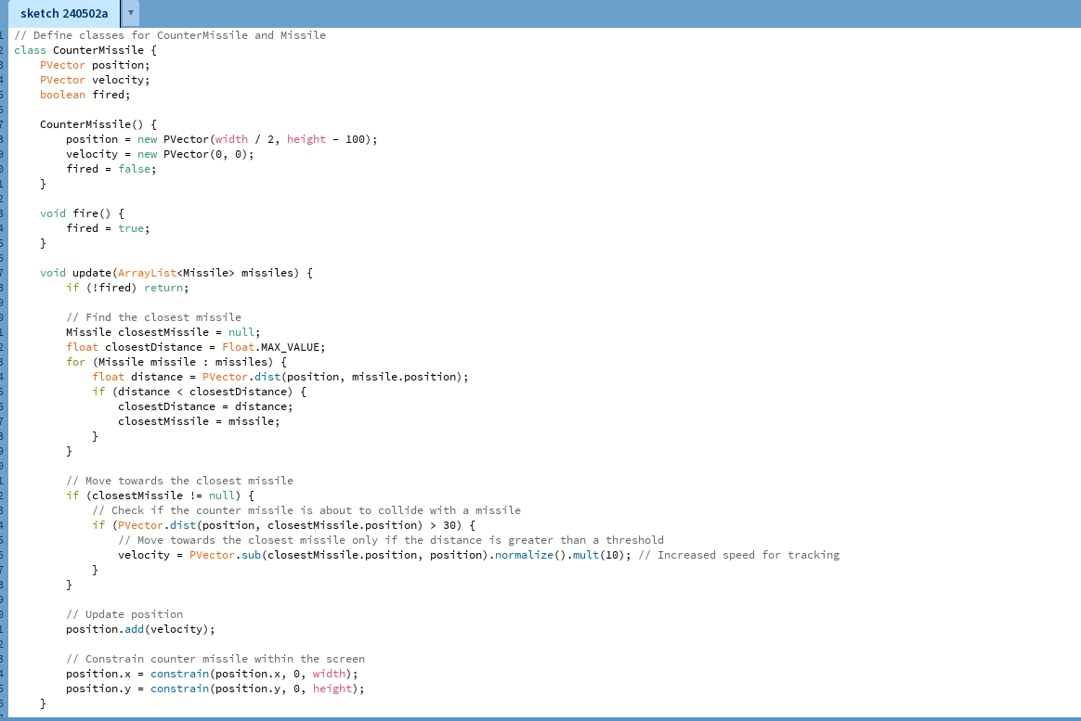Click the ArrayList<Missile> parameter type

tap(147, 272)
